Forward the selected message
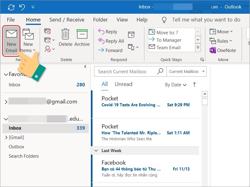The image size is (250, 187). pos(110,50)
